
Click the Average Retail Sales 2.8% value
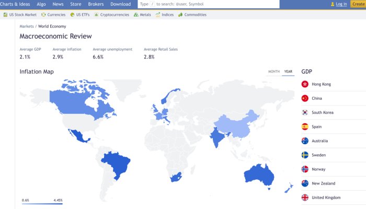pyautogui.click(x=149, y=57)
